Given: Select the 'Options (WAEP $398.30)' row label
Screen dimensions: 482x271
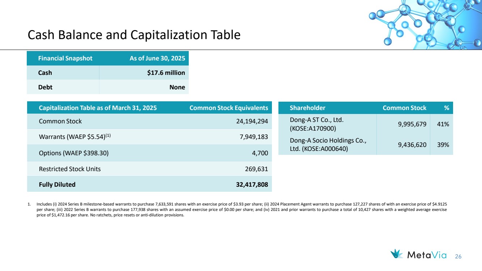Looking at the screenshot, I should point(73,153).
